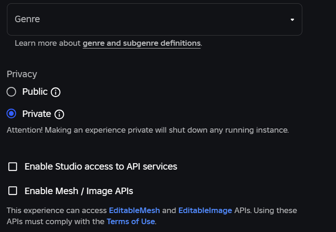The image size is (336, 232).
Task: Tick the Enable Mesh / Image APIs checkbox
Action: (13, 190)
